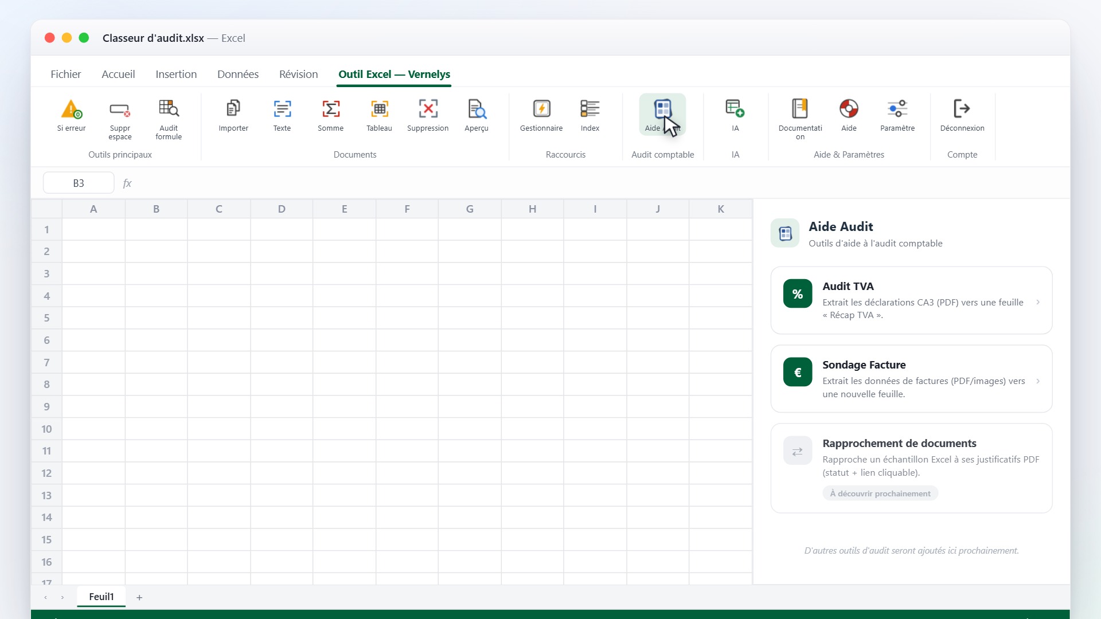Screen dimensions: 1101x619
Task: Select the Suppr espace tool
Action: (x=120, y=108)
